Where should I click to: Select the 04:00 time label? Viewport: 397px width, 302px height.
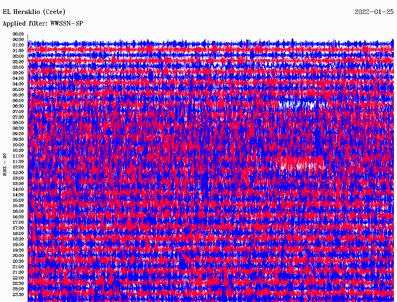[x=18, y=79]
